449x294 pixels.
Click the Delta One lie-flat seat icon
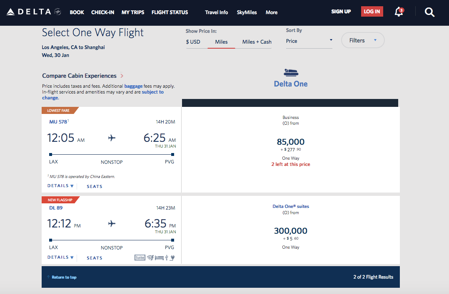[291, 72]
